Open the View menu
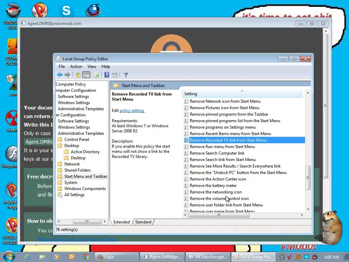This screenshot has height=262, width=349. coord(92,67)
